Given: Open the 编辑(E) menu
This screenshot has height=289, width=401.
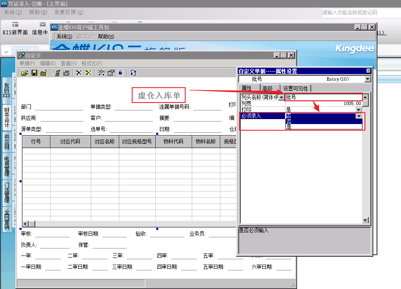Looking at the screenshot, I should [x=48, y=63].
